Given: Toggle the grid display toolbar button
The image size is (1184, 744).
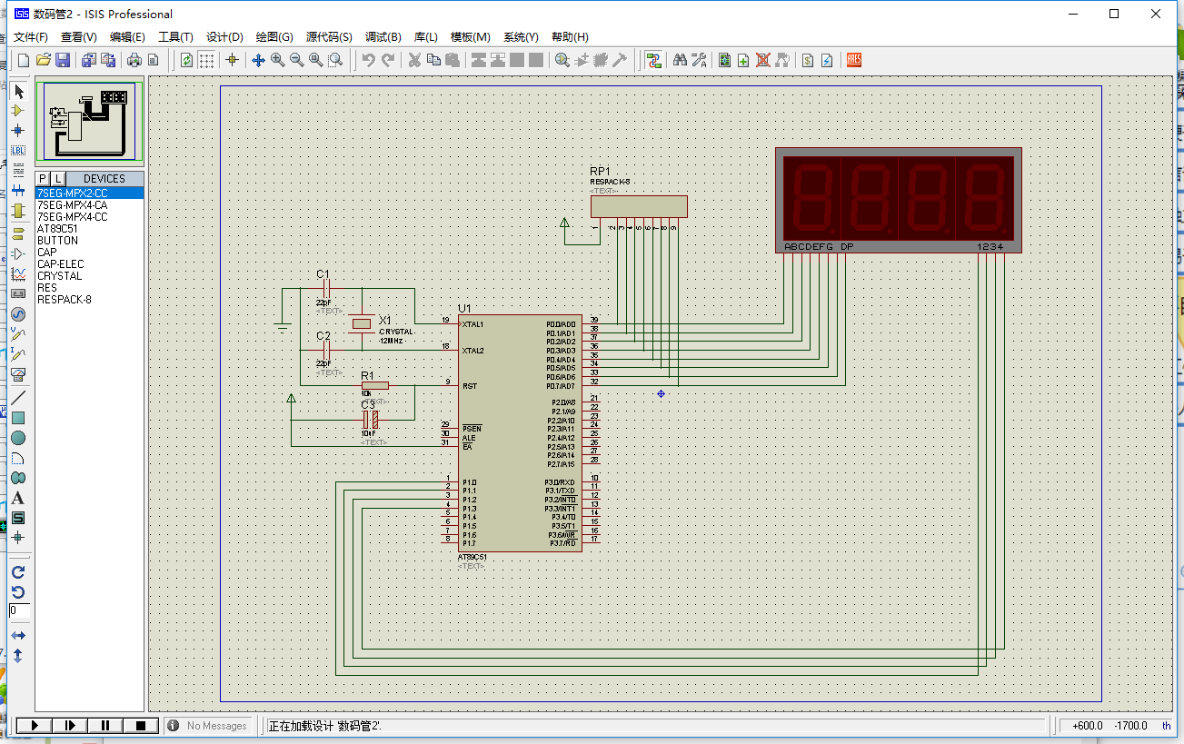Looking at the screenshot, I should click(207, 60).
